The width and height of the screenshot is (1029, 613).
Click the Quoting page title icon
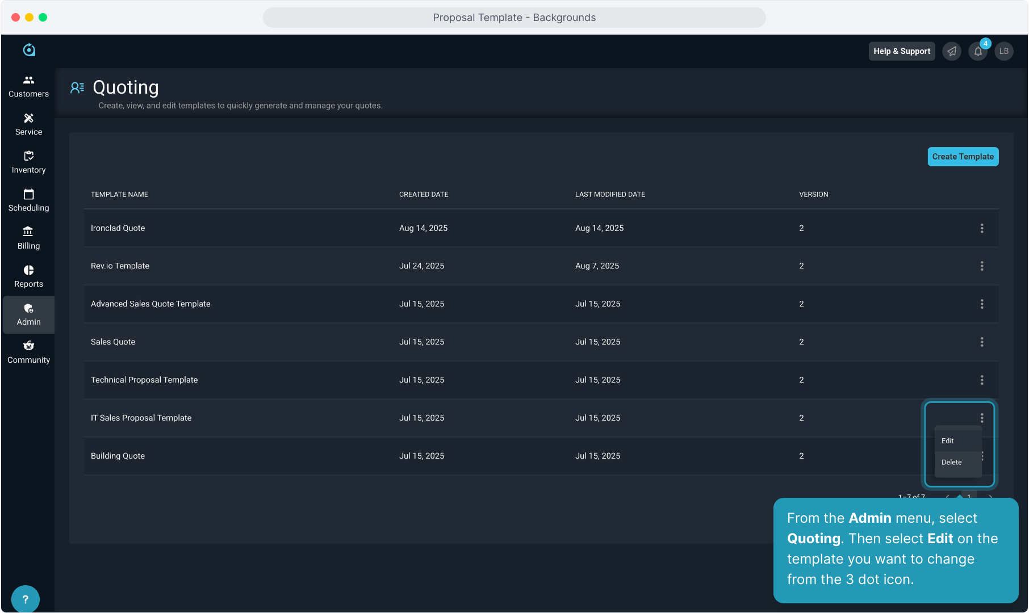pyautogui.click(x=77, y=87)
